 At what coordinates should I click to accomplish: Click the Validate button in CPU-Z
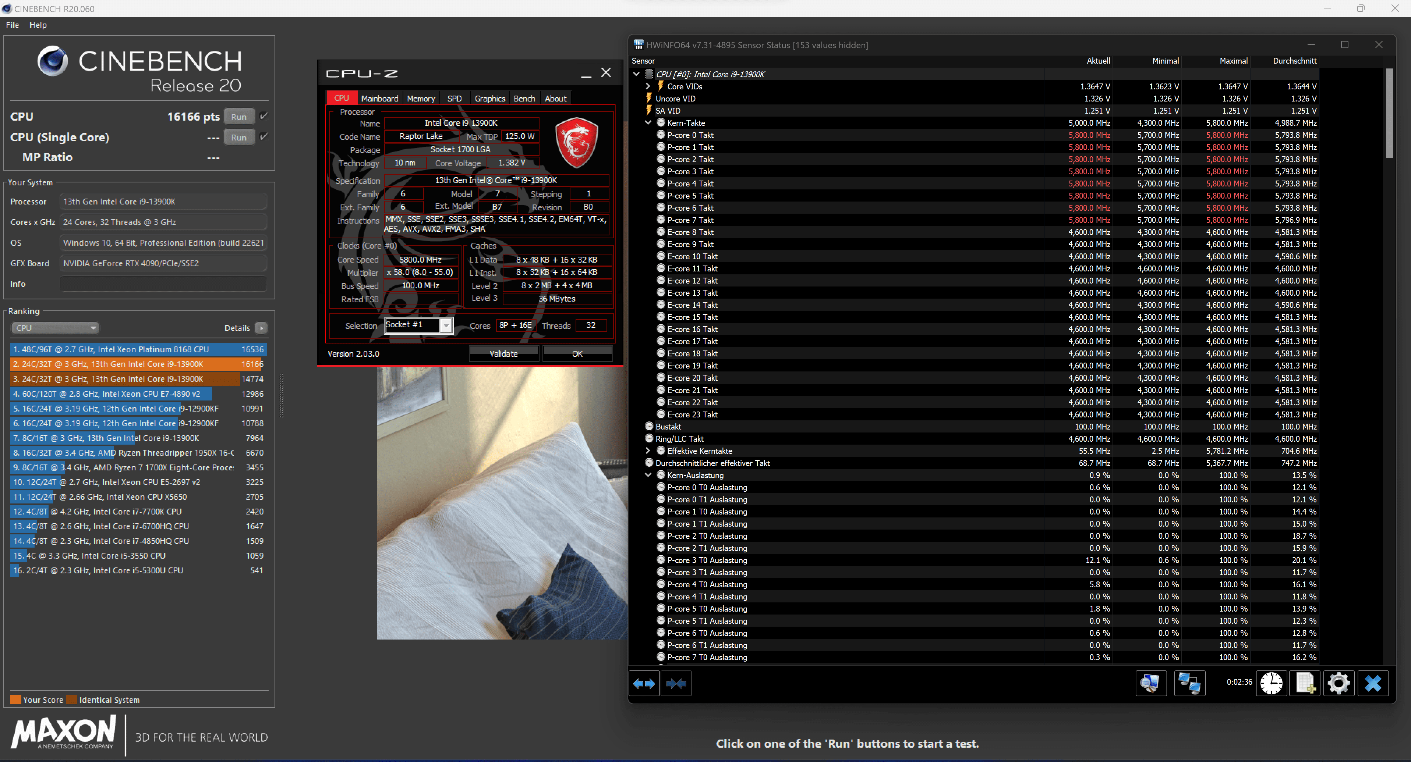tap(503, 354)
